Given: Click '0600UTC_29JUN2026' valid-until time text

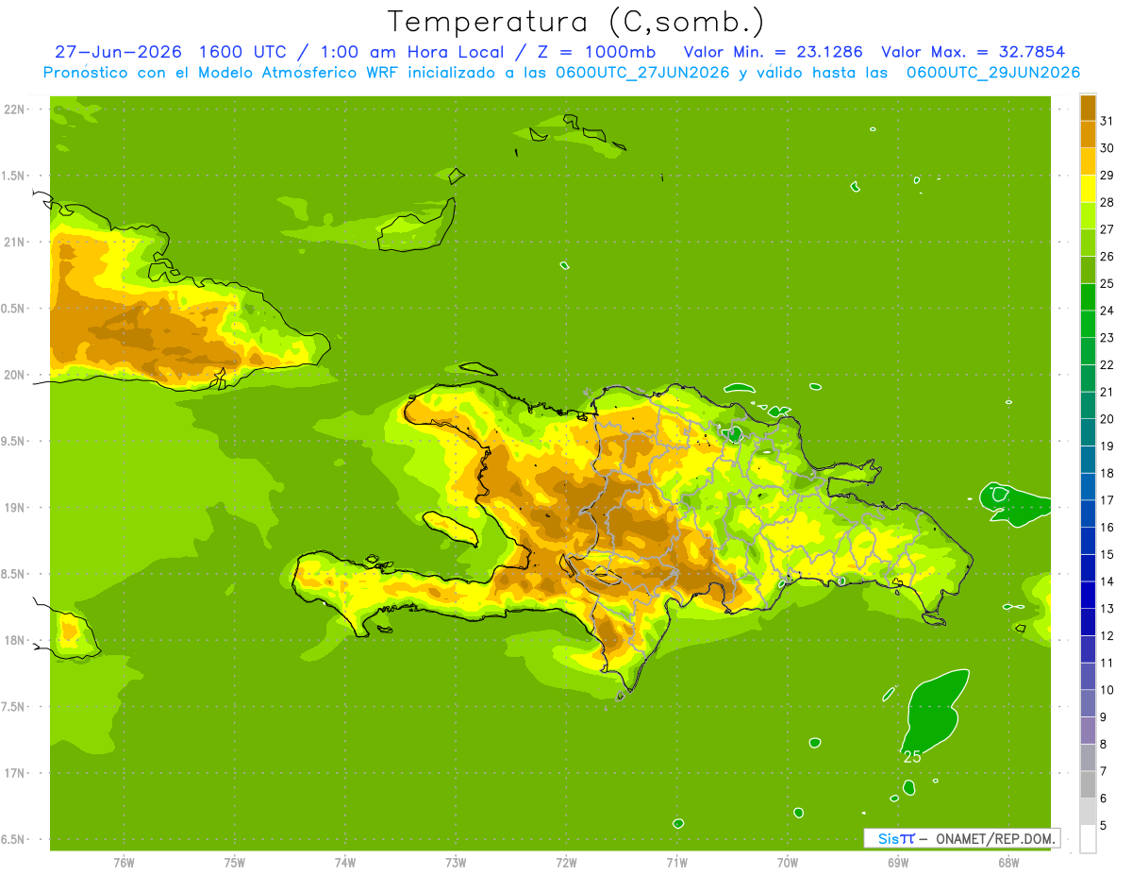Looking at the screenshot, I should click(x=993, y=73).
